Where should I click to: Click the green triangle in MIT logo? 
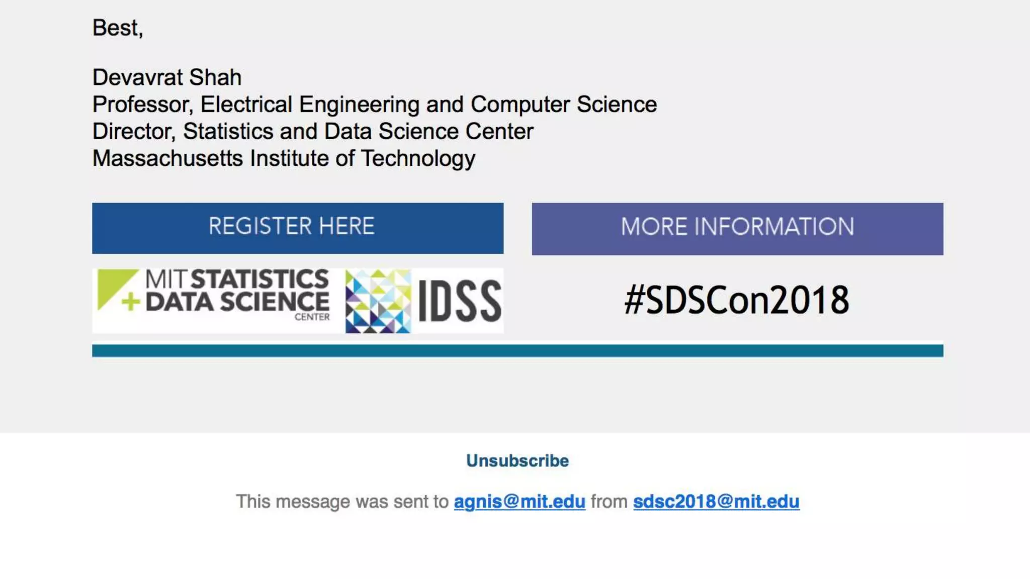(112, 285)
